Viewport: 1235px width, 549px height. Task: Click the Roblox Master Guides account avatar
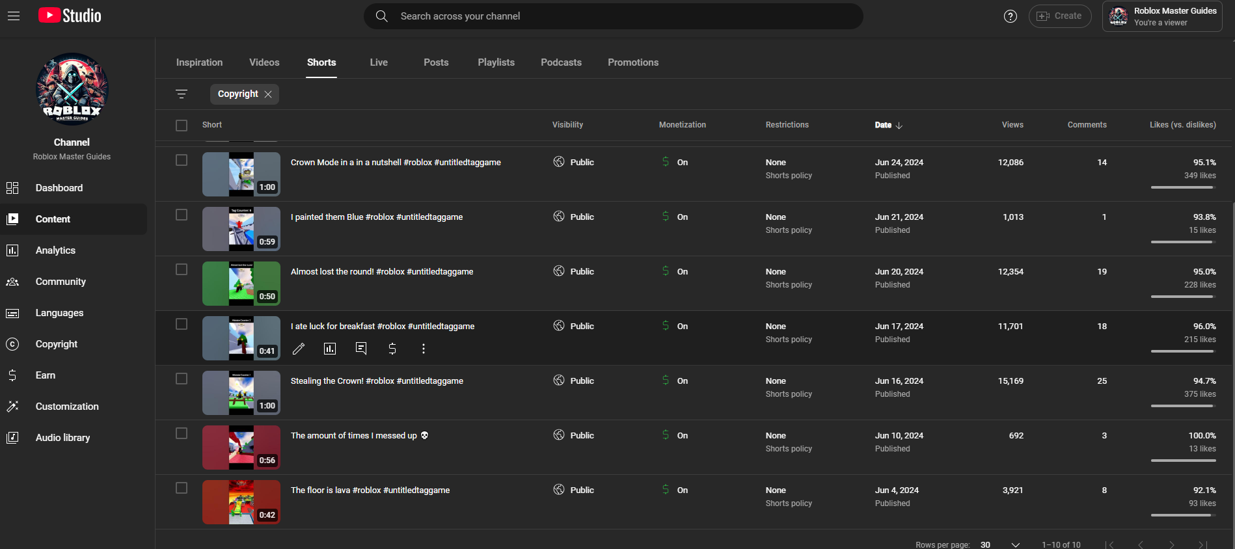(1119, 16)
